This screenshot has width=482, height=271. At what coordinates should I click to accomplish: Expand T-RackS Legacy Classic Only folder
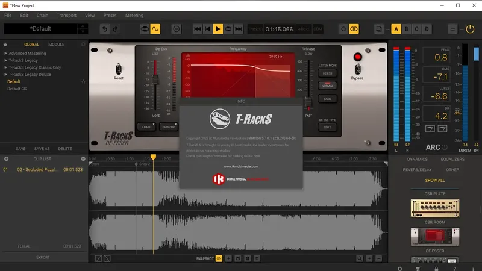[5, 67]
